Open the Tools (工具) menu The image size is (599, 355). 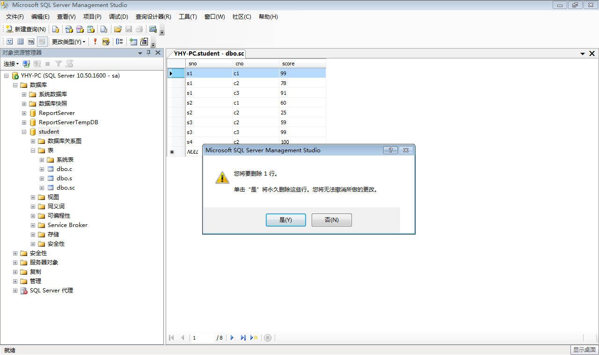coord(188,17)
